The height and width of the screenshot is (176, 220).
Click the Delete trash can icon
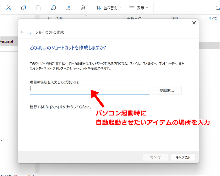pyautogui.click(x=83, y=8)
